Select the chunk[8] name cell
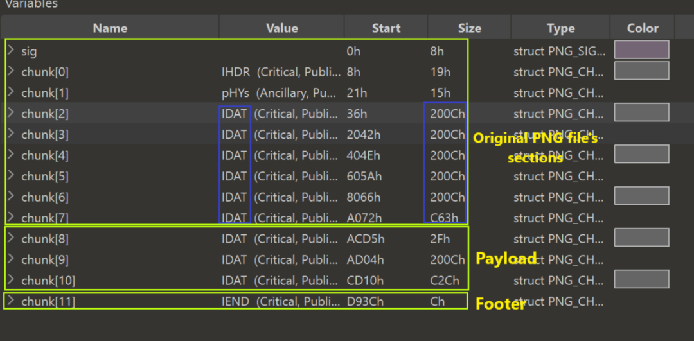 click(45, 240)
